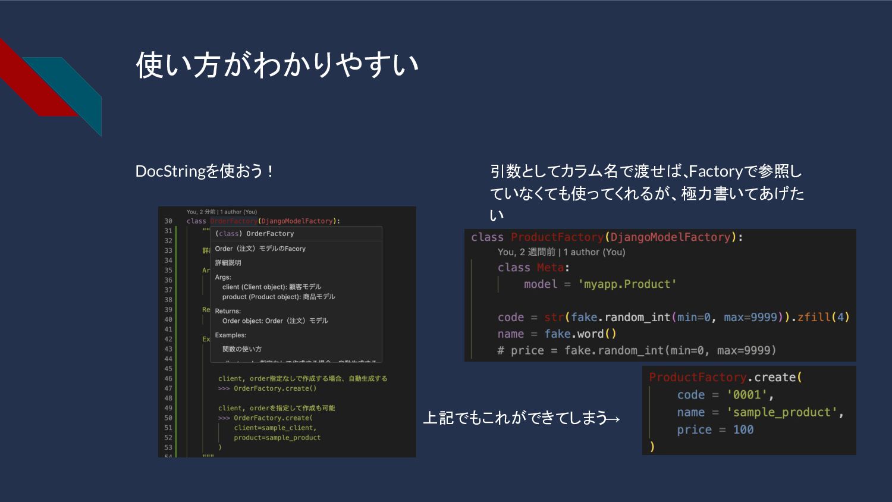This screenshot has height=502, width=892.
Task: Click the slide title 使い方がわかりやすい
Action: click(277, 64)
